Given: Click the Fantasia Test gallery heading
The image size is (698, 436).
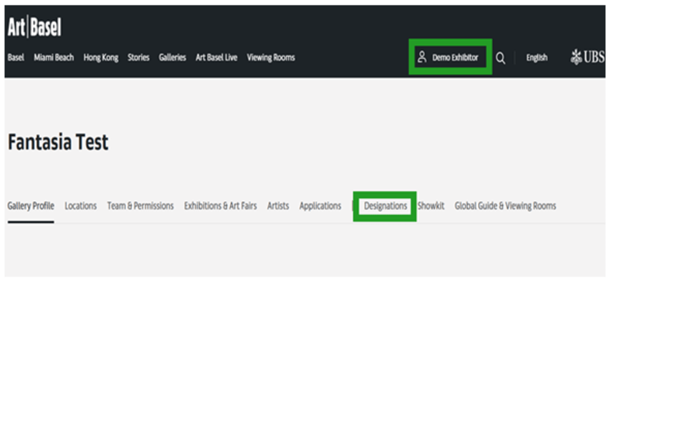Looking at the screenshot, I should tap(58, 142).
